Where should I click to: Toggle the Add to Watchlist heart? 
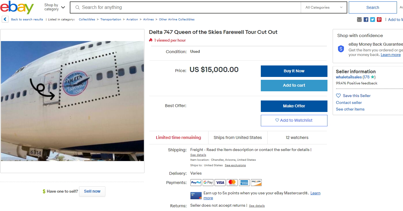277,120
